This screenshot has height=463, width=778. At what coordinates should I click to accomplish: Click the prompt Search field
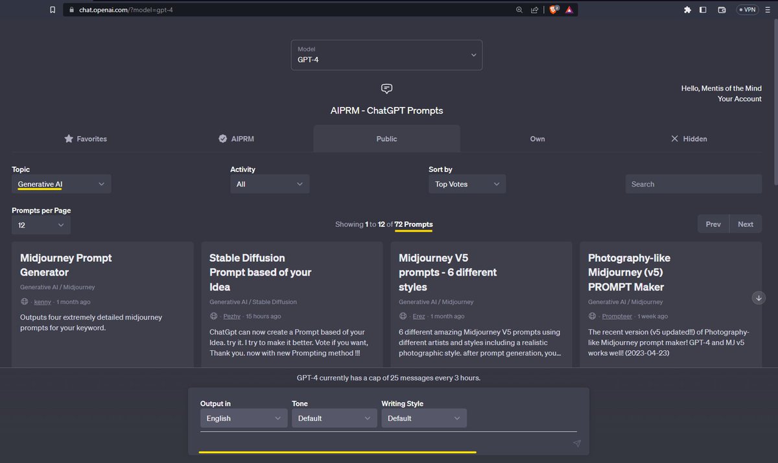pyautogui.click(x=694, y=184)
